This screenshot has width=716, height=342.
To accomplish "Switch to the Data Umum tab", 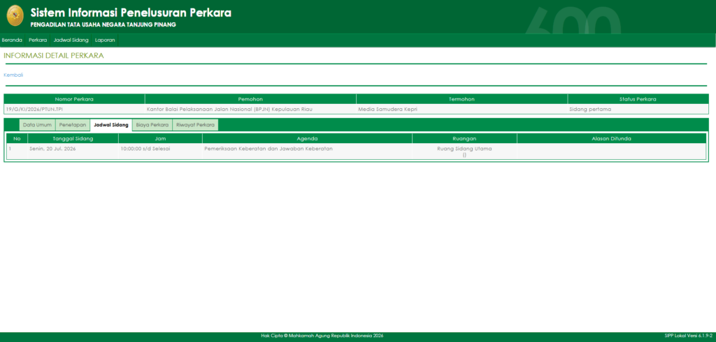I will coord(38,125).
